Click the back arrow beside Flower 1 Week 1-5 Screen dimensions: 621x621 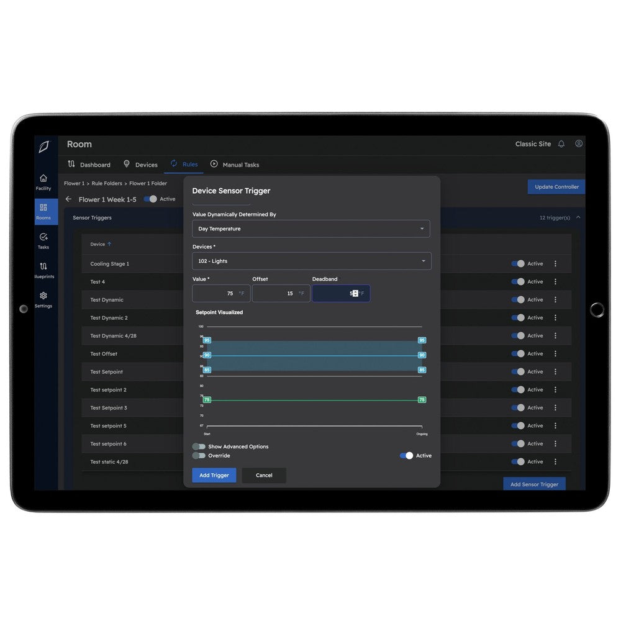coord(69,199)
